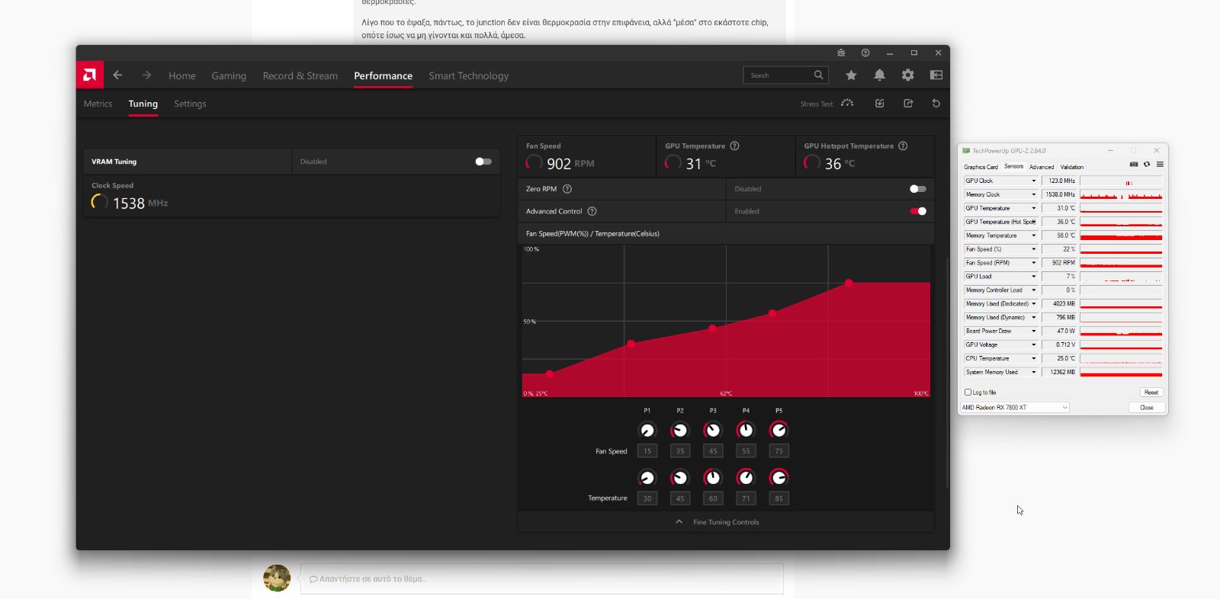Click the forum user avatar thumbnail
1220x599 pixels.
pos(277,578)
